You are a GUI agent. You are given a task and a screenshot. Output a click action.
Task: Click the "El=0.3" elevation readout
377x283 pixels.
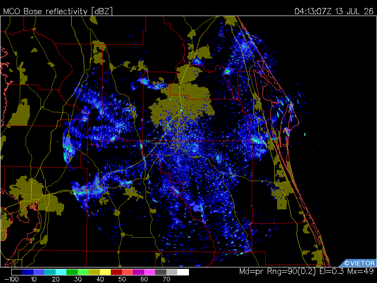point(332,272)
